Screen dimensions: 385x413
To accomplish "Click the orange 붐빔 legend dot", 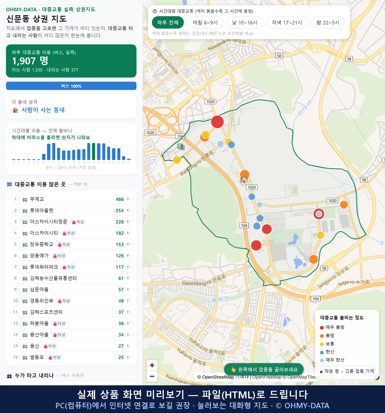I will point(321,336).
